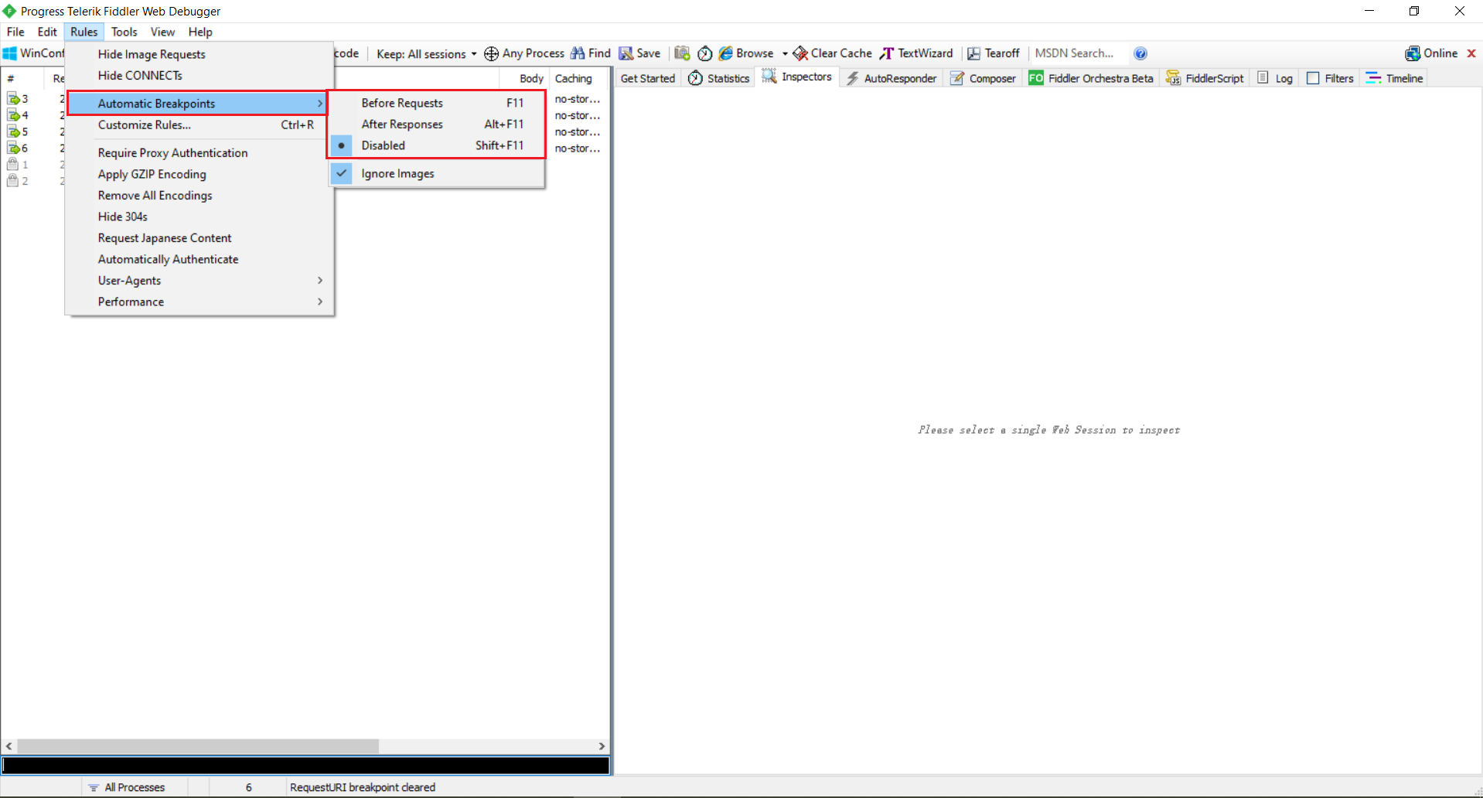Open the Timeline tab

click(x=1394, y=78)
